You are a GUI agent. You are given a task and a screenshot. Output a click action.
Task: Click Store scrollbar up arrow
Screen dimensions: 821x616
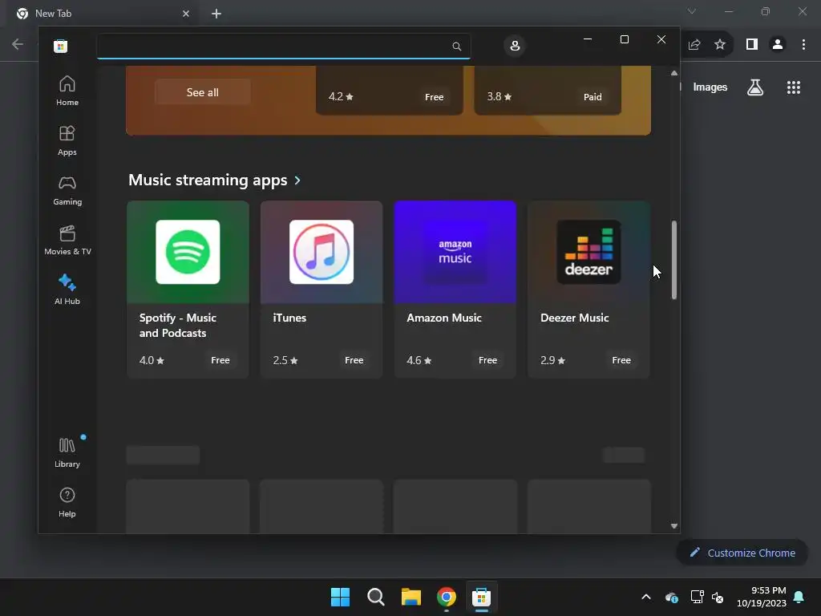click(673, 73)
